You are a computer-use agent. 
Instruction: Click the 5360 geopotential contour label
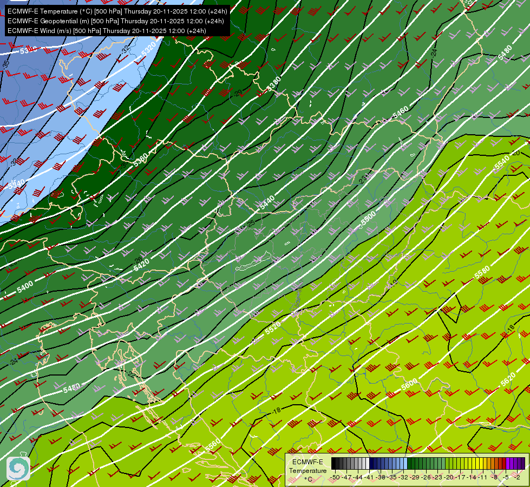click(140, 160)
